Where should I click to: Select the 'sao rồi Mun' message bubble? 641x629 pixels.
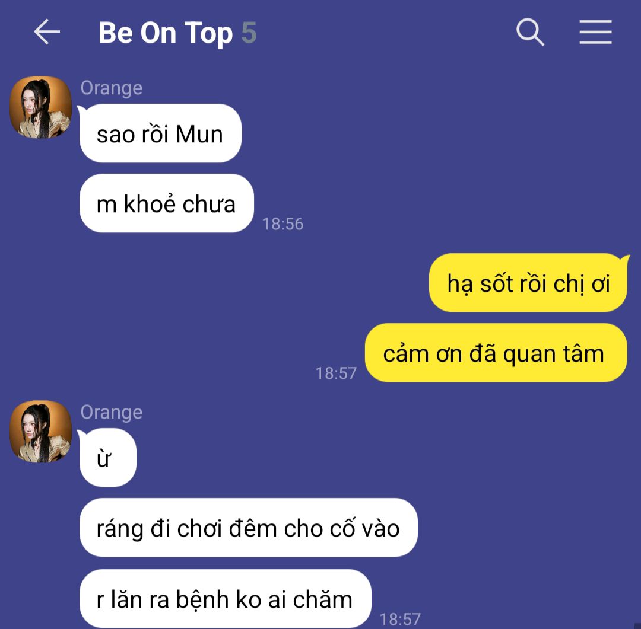click(x=160, y=133)
